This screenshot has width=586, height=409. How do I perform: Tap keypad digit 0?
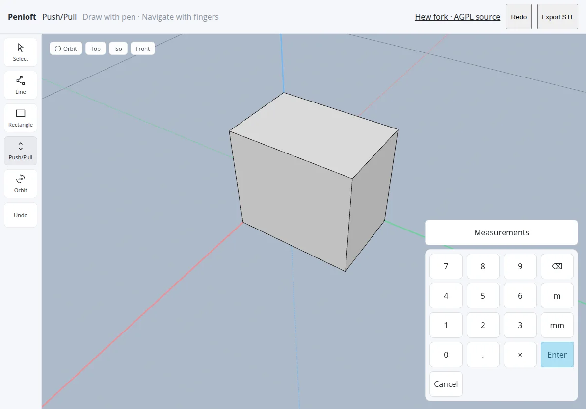pyautogui.click(x=446, y=355)
